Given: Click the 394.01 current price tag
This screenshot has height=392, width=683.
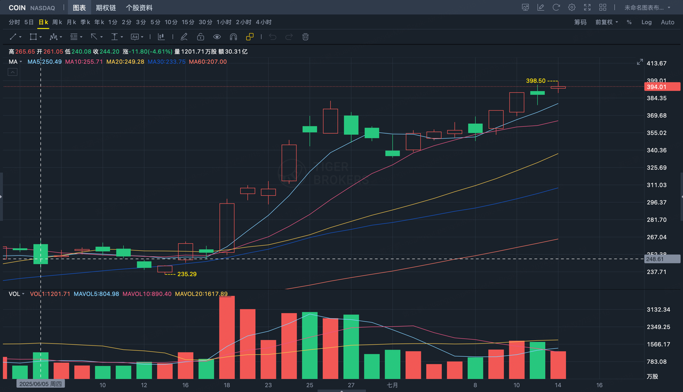Looking at the screenshot, I should [662, 87].
